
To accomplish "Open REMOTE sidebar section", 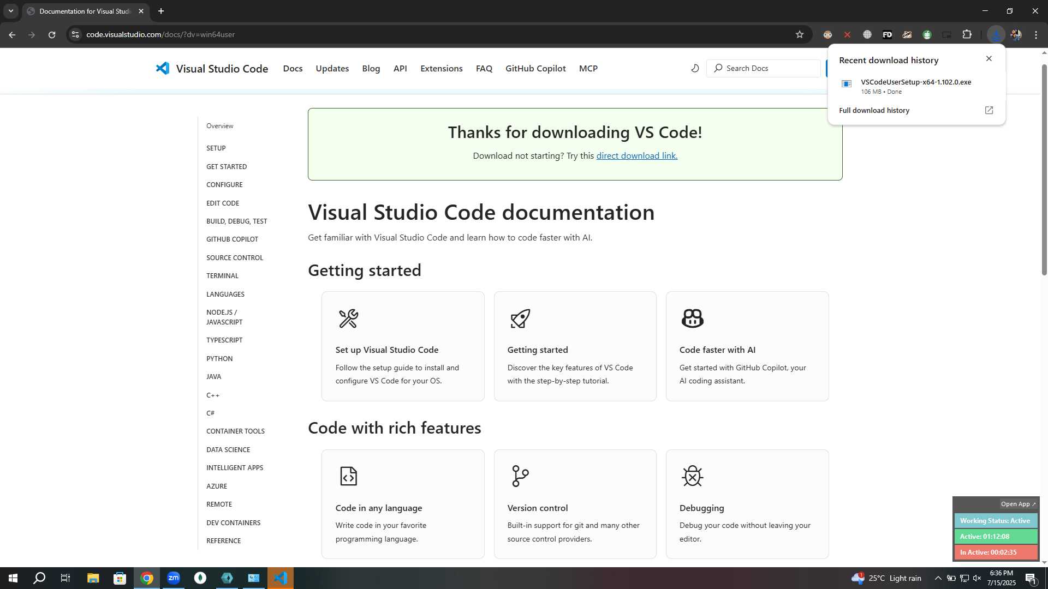I will tap(219, 504).
